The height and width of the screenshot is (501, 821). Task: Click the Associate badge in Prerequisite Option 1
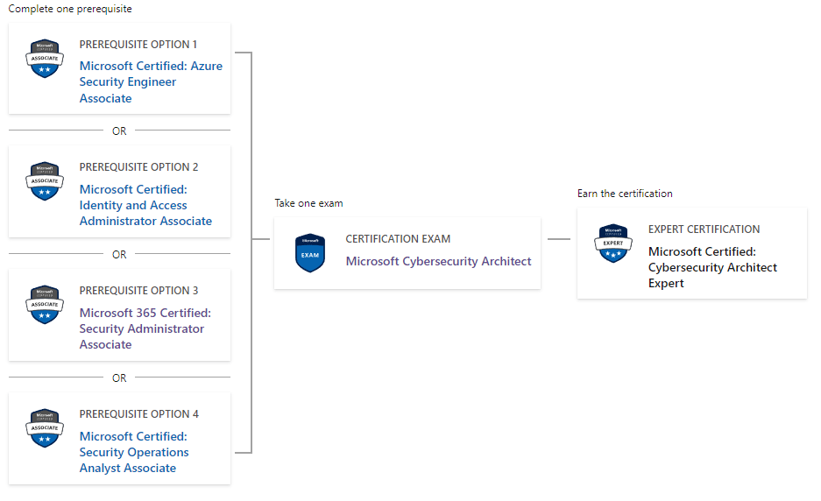tap(44, 59)
